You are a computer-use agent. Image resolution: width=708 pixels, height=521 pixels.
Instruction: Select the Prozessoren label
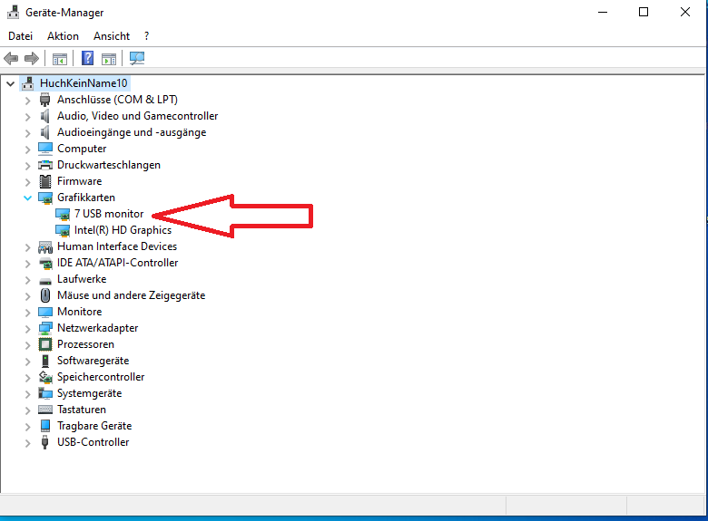[x=86, y=344]
